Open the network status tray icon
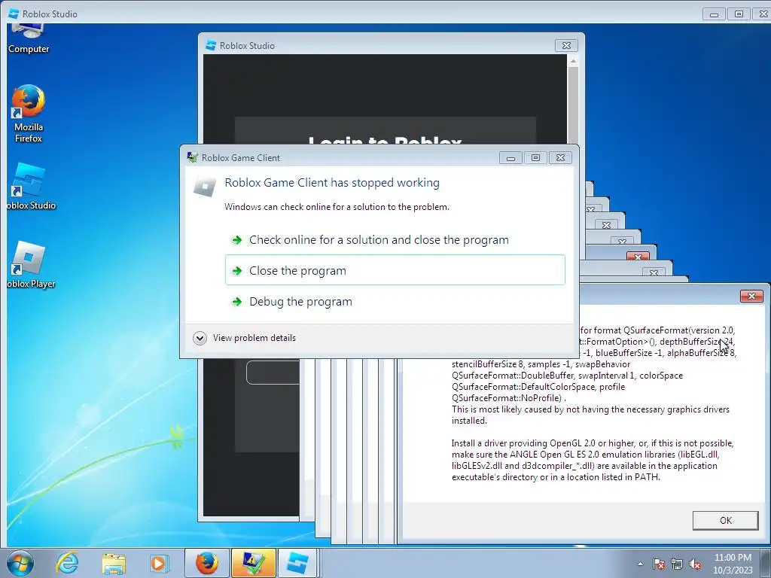Image resolution: width=771 pixels, height=578 pixels. pos(677,564)
